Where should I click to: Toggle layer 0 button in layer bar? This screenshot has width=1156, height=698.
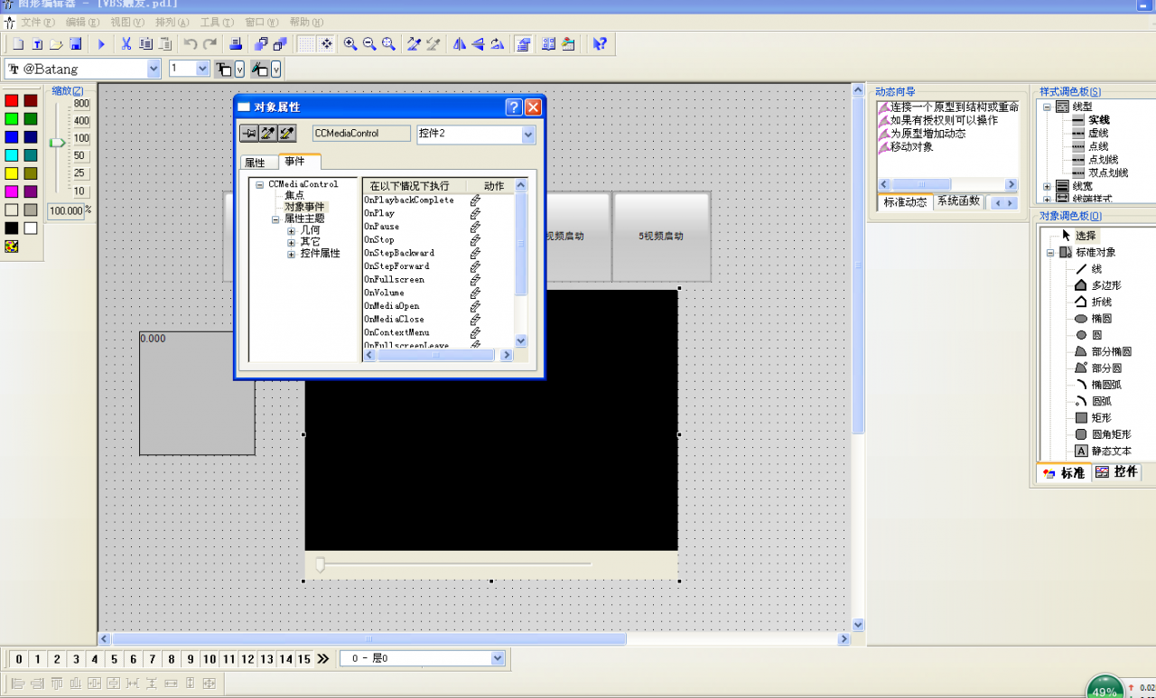point(19,659)
